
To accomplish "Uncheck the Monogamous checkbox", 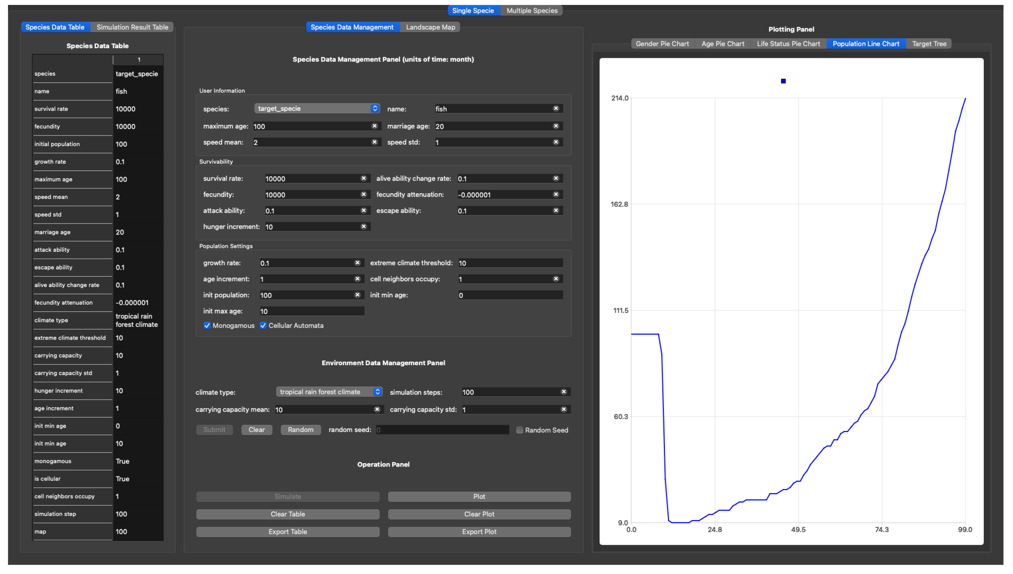I will (x=207, y=325).
